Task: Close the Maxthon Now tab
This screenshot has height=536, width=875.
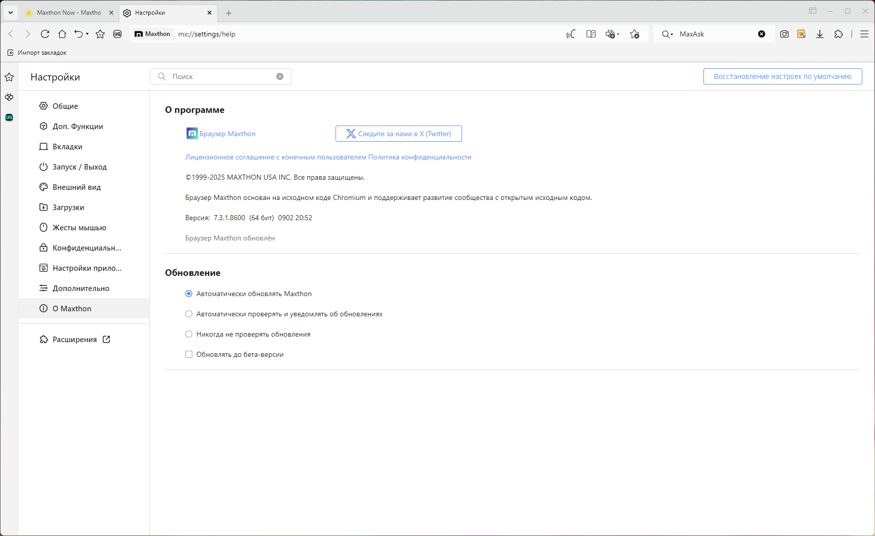Action: pyautogui.click(x=111, y=13)
